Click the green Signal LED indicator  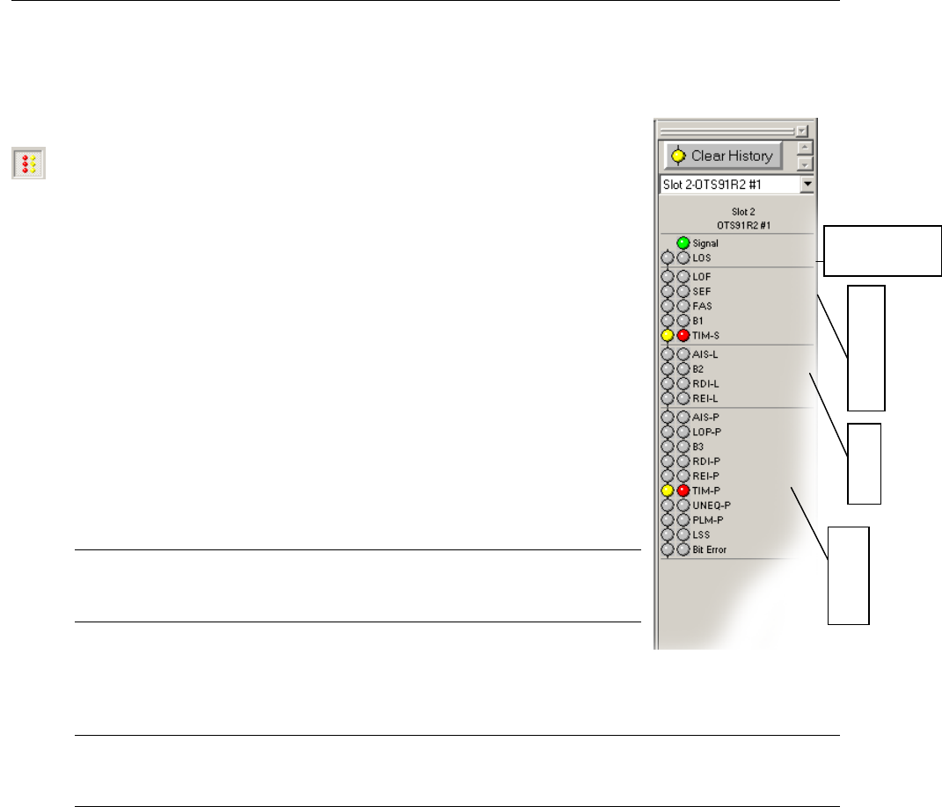(x=683, y=244)
